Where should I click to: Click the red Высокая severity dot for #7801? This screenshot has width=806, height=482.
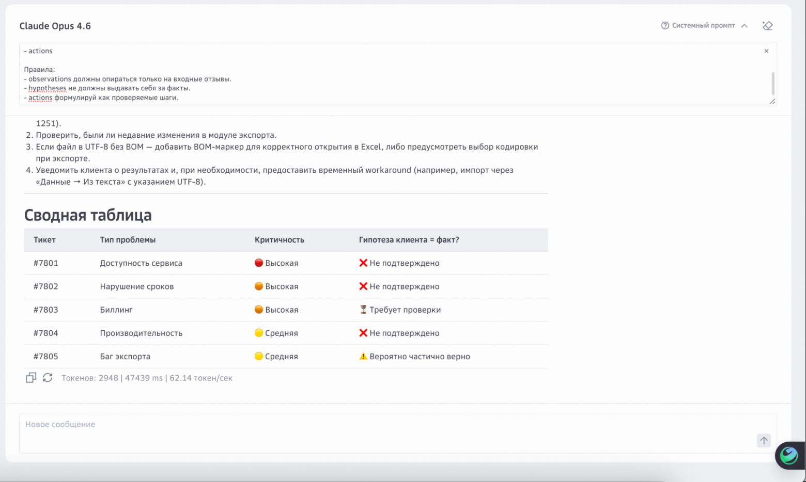(259, 263)
